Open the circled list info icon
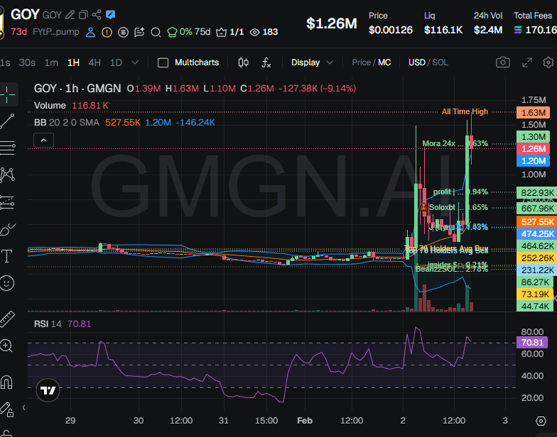 click(x=123, y=33)
